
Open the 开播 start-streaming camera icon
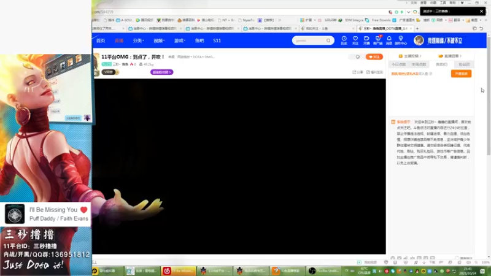366,40
